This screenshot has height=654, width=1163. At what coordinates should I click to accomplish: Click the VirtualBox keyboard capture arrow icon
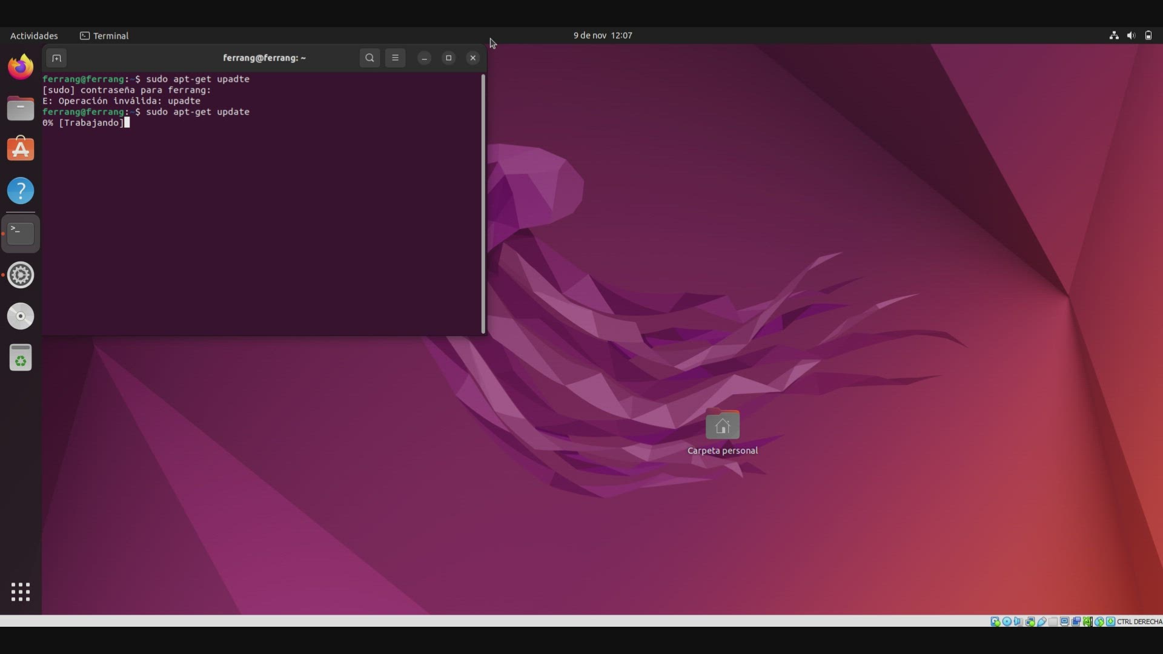(1111, 621)
